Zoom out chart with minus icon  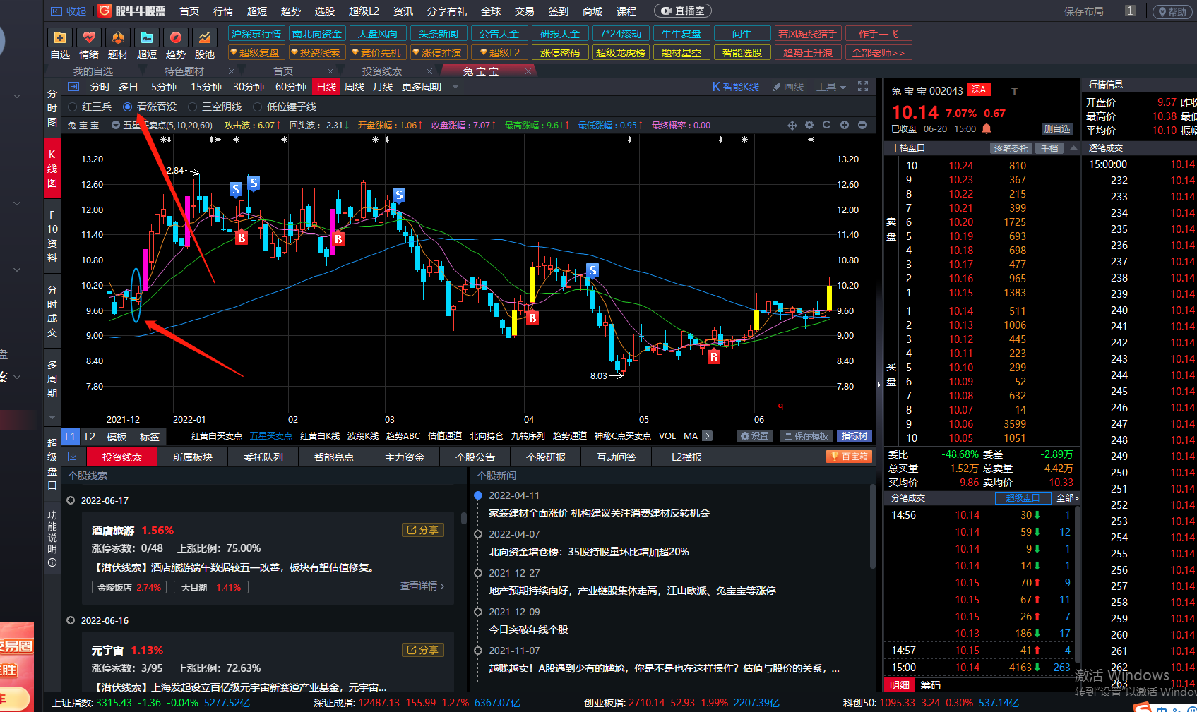(862, 125)
